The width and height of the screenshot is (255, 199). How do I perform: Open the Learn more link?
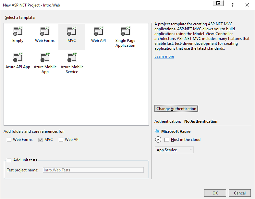click(164, 56)
